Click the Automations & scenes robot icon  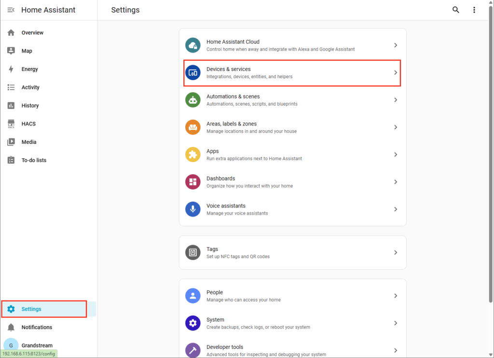(x=193, y=100)
